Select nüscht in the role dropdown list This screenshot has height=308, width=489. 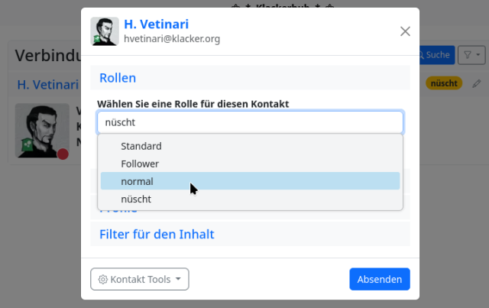coord(135,199)
